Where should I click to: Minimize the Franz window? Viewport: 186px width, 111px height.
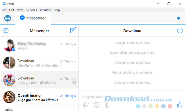[x=158, y=4]
